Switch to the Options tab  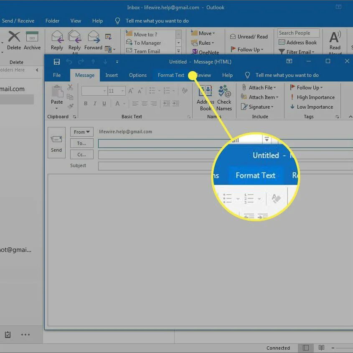pos(138,75)
